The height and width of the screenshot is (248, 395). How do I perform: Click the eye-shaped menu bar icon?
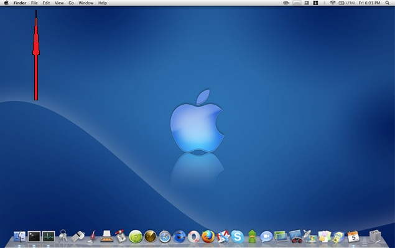(x=286, y=3)
